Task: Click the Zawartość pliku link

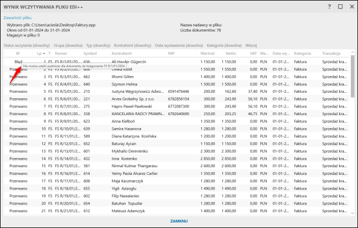Action: 17,17
